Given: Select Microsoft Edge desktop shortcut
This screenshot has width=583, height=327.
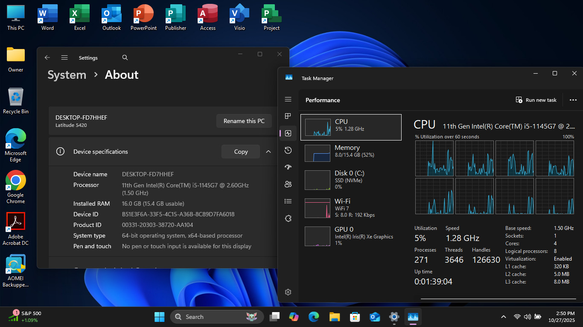Looking at the screenshot, I should click(16, 146).
